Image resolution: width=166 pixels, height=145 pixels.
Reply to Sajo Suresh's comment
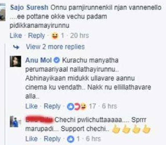pyautogui.click(x=37, y=36)
